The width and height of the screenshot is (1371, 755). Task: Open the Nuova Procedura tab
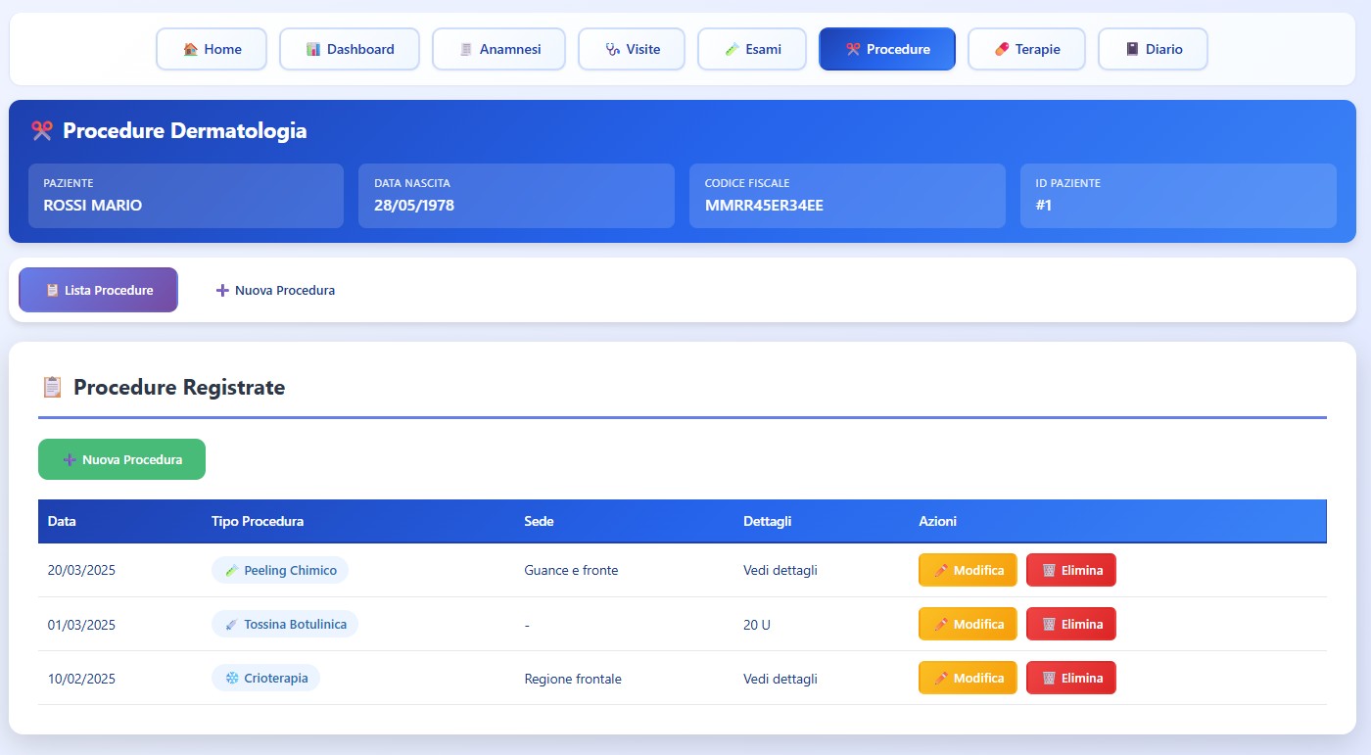click(275, 290)
